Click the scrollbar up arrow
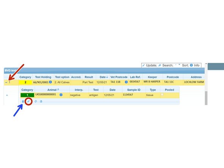The height and width of the screenshot is (168, 224). [206, 64]
